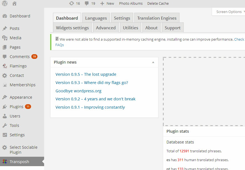Click Delete Cache in admin bar

[158, 4]
